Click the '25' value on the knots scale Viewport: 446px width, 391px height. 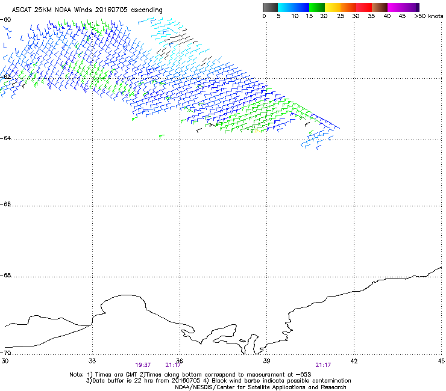(341, 16)
